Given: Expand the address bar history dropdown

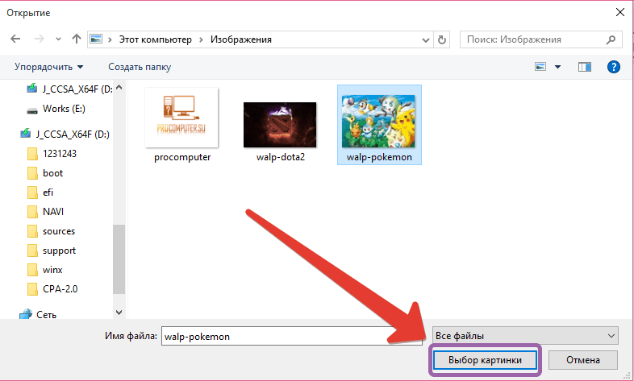Looking at the screenshot, I should [423, 39].
